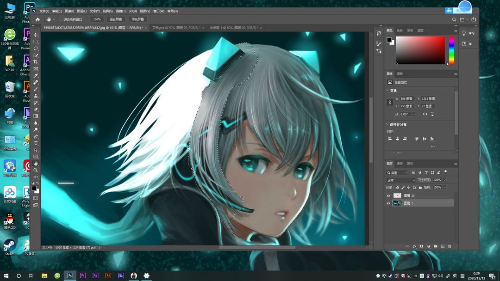Screen dimensions: 500x281
Task: Toggle lock image pixels brush icon
Action: (403, 188)
